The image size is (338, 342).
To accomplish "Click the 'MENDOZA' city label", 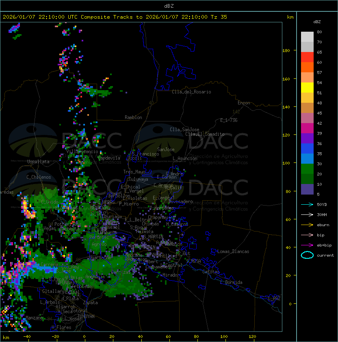I will point(99,207).
